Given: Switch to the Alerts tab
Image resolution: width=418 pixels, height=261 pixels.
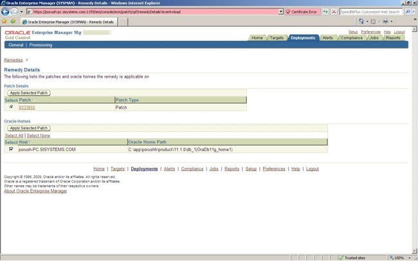Looking at the screenshot, I should 327,38.
